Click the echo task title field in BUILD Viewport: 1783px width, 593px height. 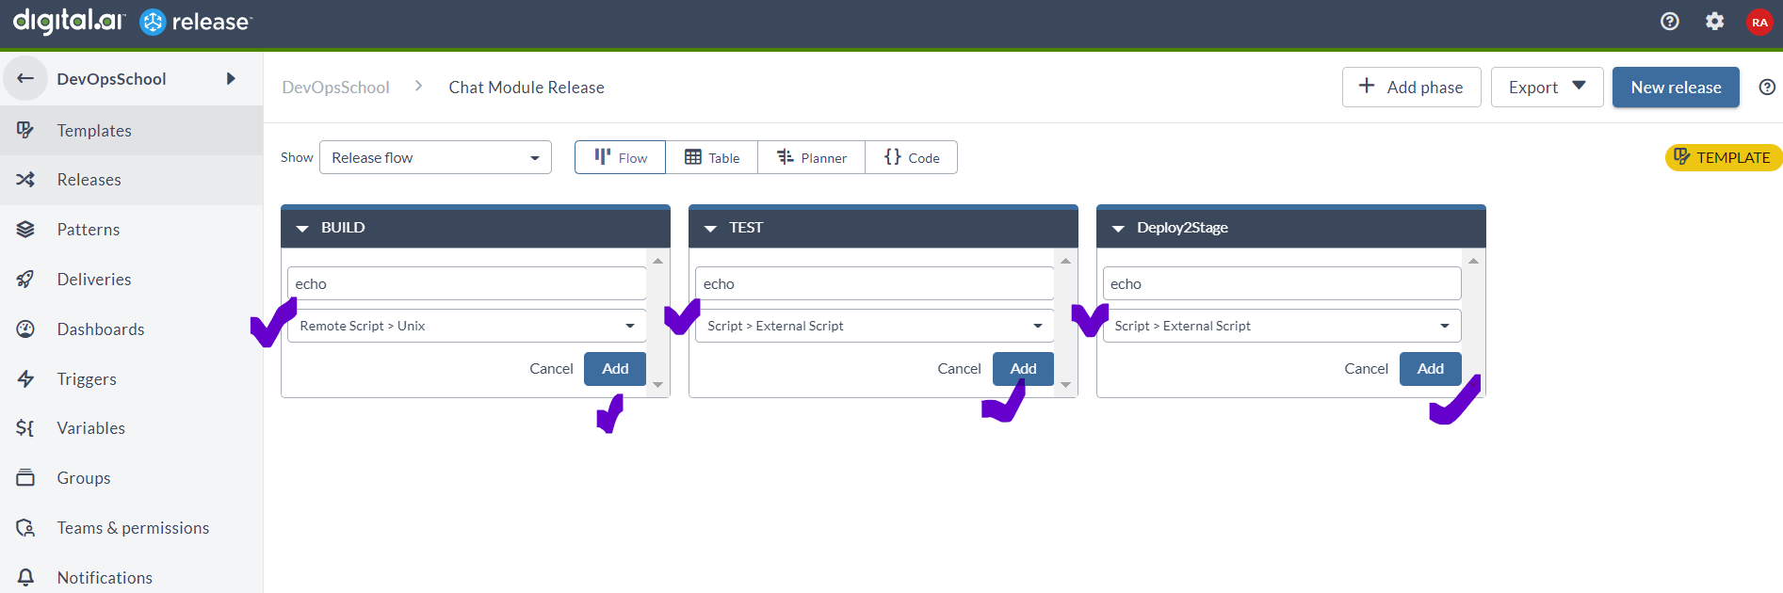pos(466,283)
